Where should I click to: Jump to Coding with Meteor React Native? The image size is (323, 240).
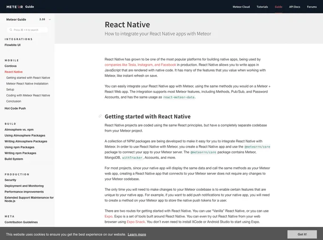pyautogui.click(x=28, y=95)
